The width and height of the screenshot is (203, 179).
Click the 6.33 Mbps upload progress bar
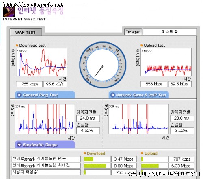click(154, 166)
